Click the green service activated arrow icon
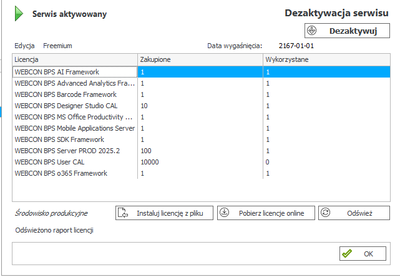The width and height of the screenshot is (400, 277). 19,14
